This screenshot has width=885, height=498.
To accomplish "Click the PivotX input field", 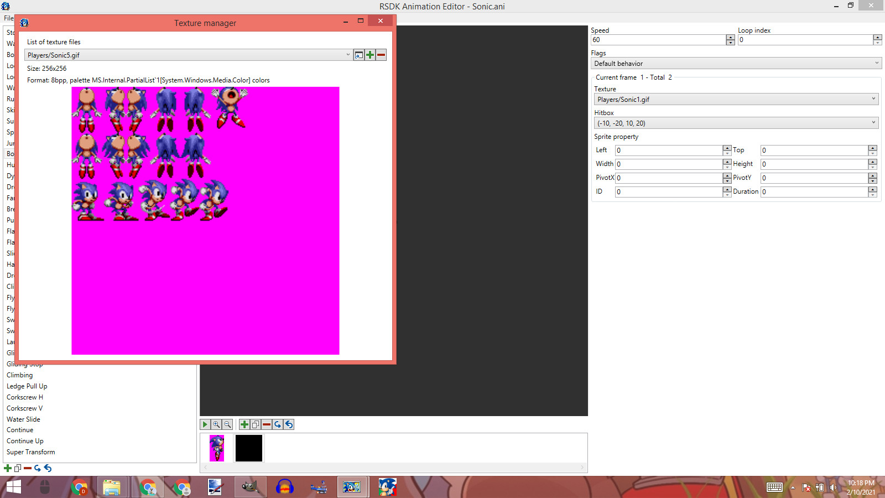I will 669,178.
